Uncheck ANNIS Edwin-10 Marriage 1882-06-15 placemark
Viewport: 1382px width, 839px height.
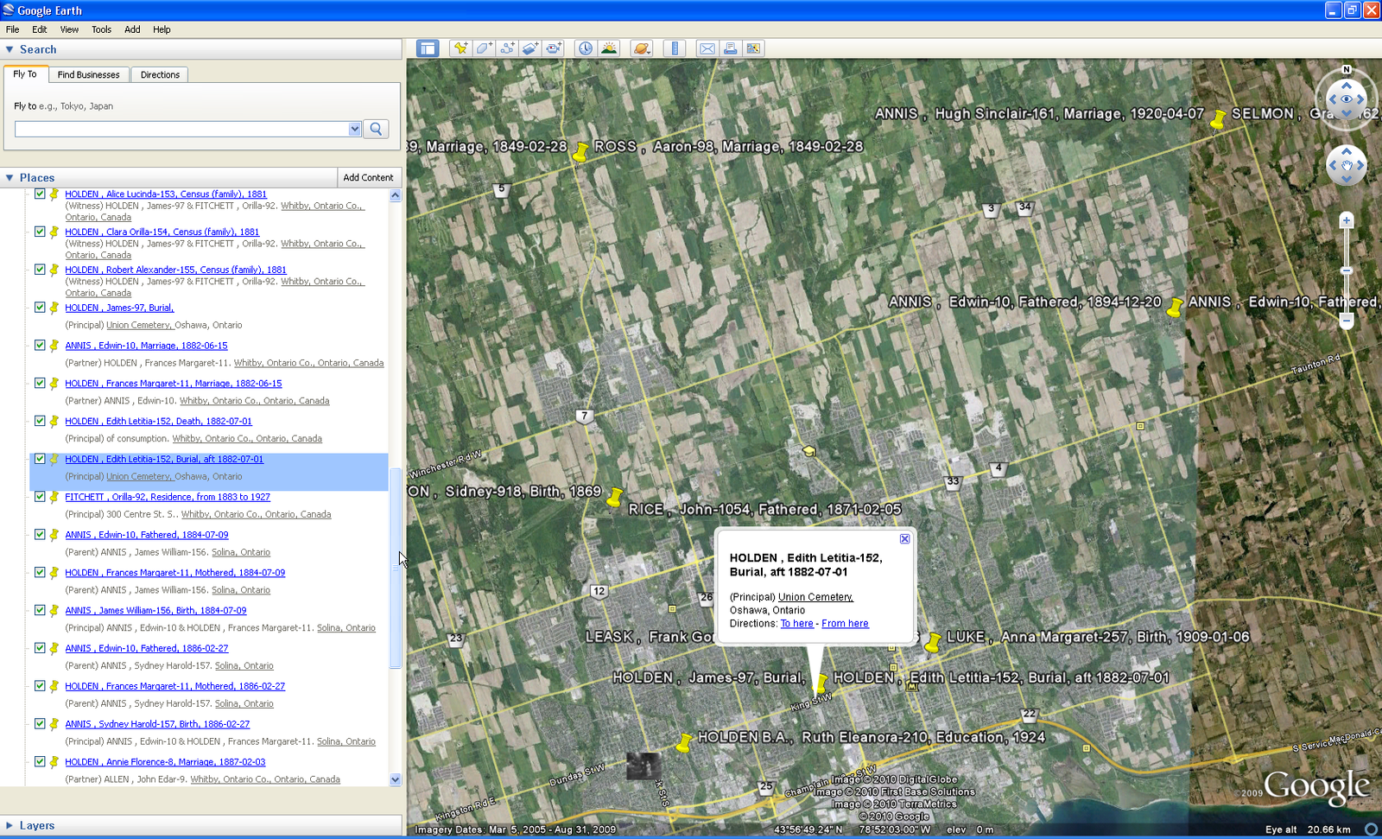coord(40,346)
